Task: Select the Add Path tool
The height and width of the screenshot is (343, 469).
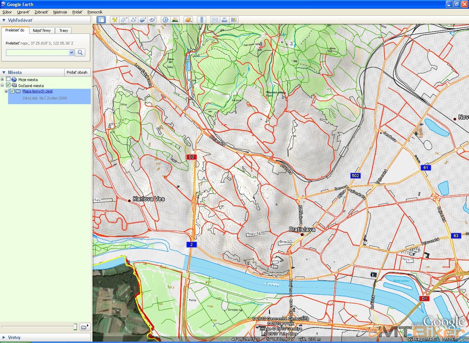Action: click(x=133, y=20)
